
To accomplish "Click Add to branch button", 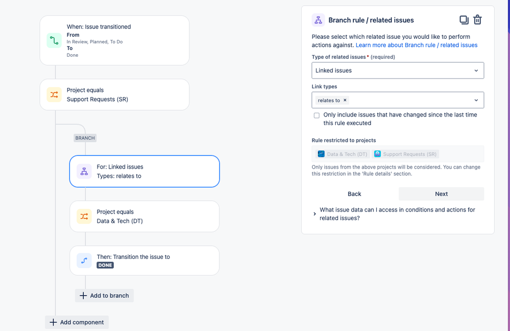I will [x=104, y=295].
